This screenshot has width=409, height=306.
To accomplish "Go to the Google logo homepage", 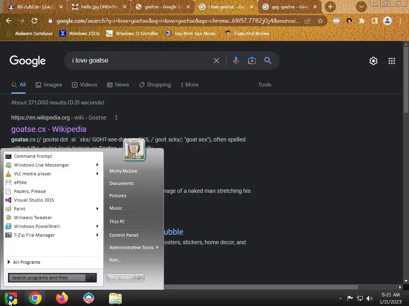I will (28, 61).
